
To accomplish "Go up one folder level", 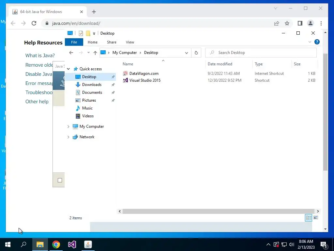I will click(x=95, y=53).
